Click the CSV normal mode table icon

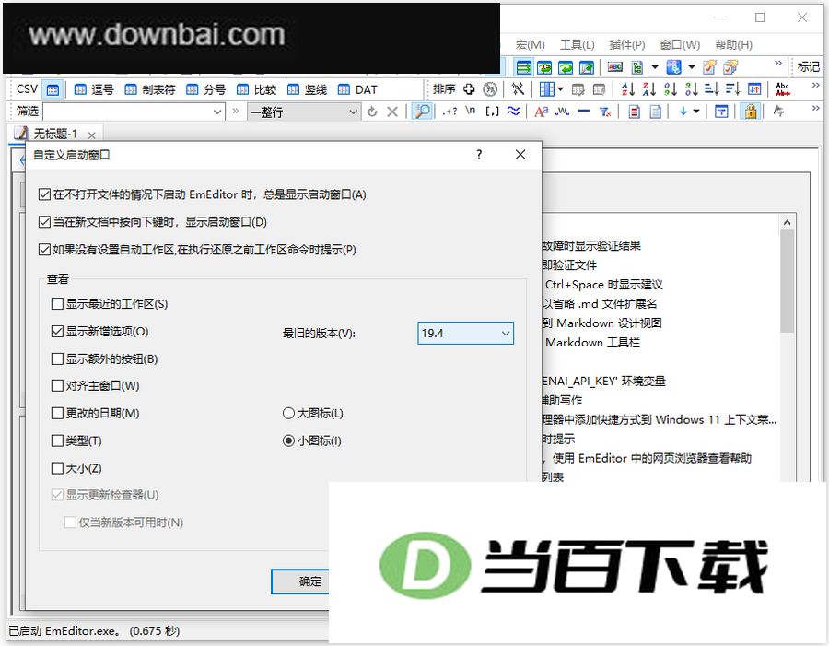click(x=53, y=90)
